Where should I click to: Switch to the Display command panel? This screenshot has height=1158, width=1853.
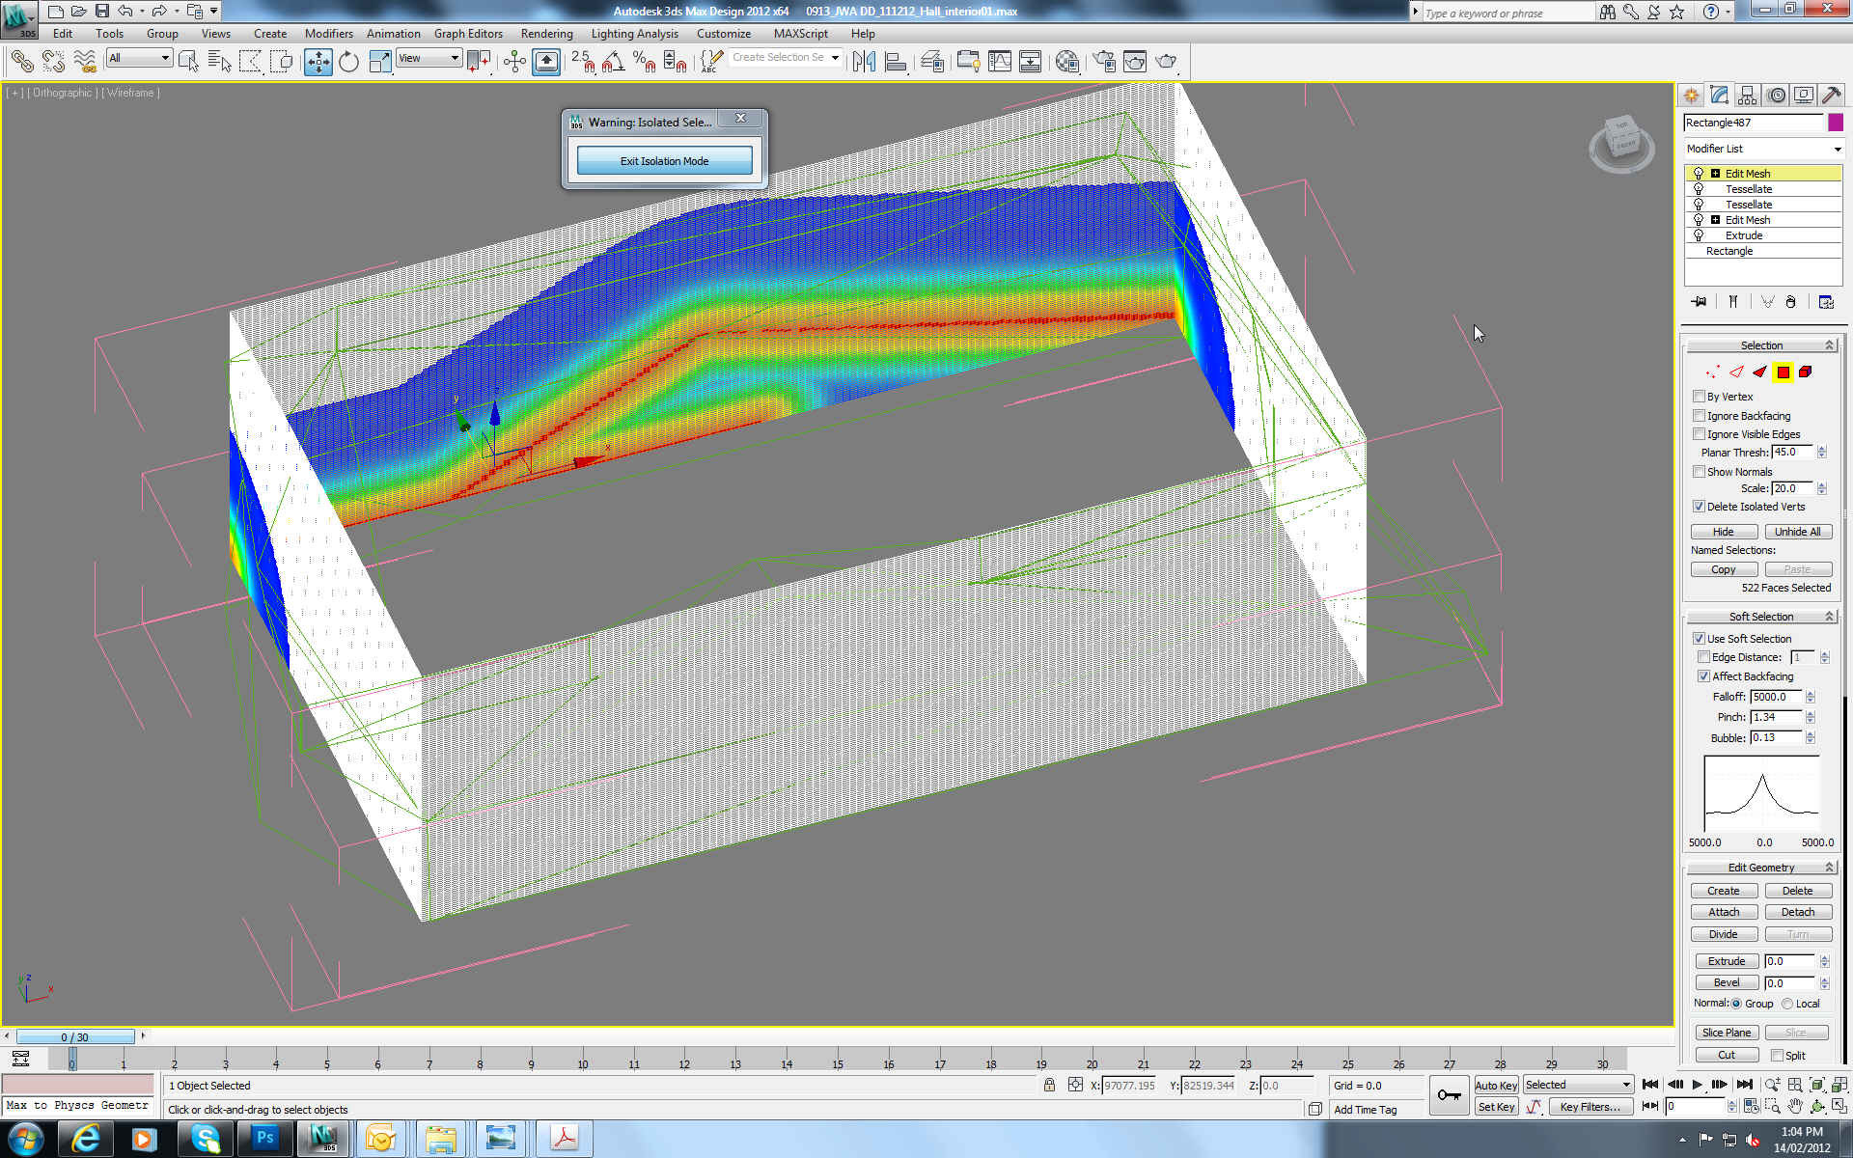pyautogui.click(x=1803, y=95)
